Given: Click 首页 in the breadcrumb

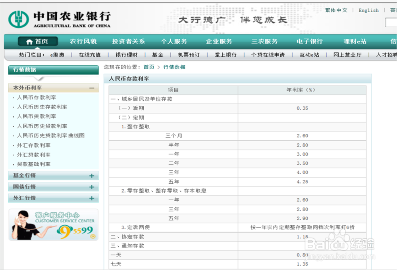Looking at the screenshot, I should (x=149, y=67).
